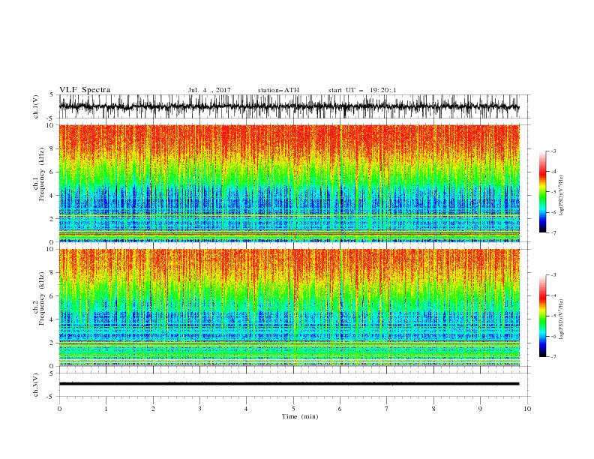Image resolution: width=594 pixels, height=459 pixels.
Task: Click the bottom time axis tick label "10"
Action: [527, 409]
